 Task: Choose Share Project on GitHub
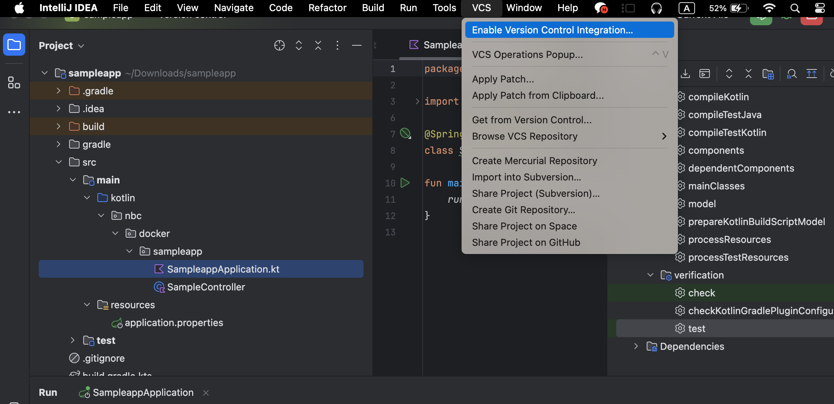pyautogui.click(x=569, y=242)
